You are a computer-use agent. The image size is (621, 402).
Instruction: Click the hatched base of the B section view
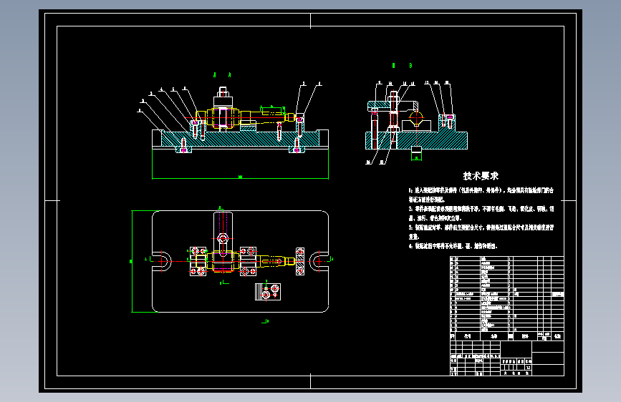point(416,140)
